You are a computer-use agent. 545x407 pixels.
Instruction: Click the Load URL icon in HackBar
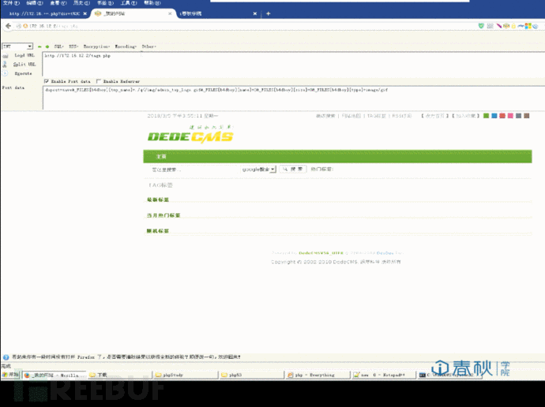(x=6, y=56)
